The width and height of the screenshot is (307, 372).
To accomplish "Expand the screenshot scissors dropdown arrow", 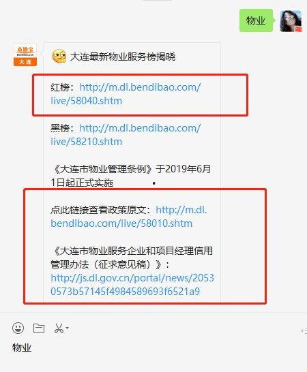I will [67, 328].
